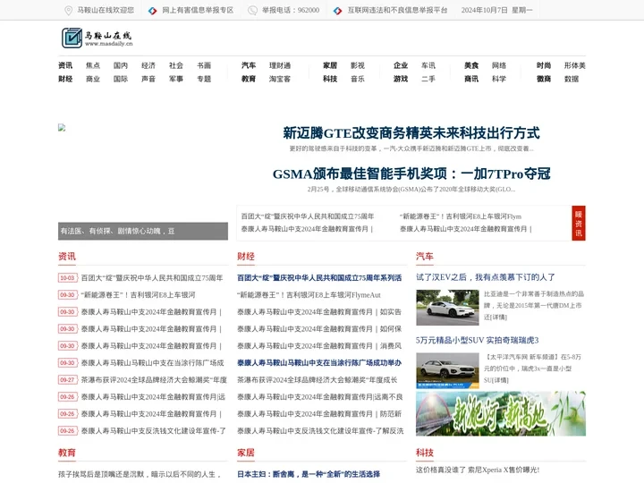
Task: Open 网上有害信息举报专区 link
Action: [198, 10]
